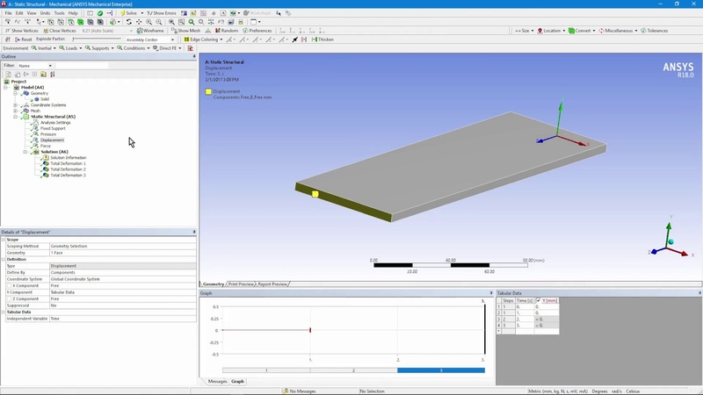This screenshot has width=703, height=395.
Task: Click the Rotate view tool icon
Action: (x=129, y=21)
